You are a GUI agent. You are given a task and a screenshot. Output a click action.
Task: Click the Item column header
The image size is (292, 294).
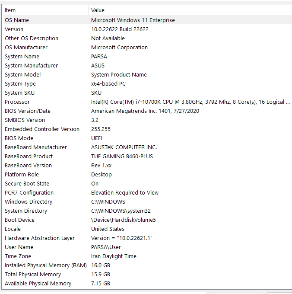pyautogui.click(x=46, y=10)
